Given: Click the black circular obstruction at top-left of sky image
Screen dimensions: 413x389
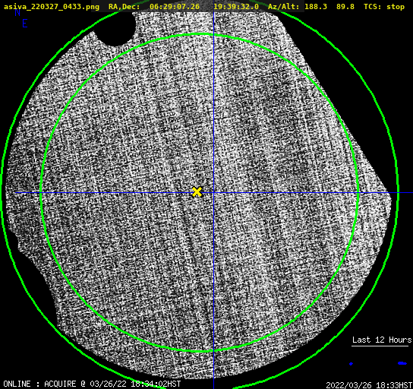Looking at the screenshot, I should coord(116,29).
